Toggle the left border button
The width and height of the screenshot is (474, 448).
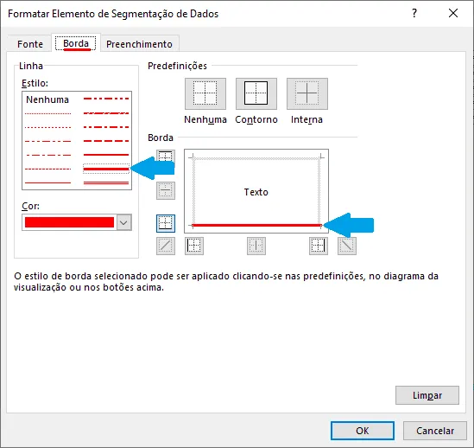[x=194, y=246]
